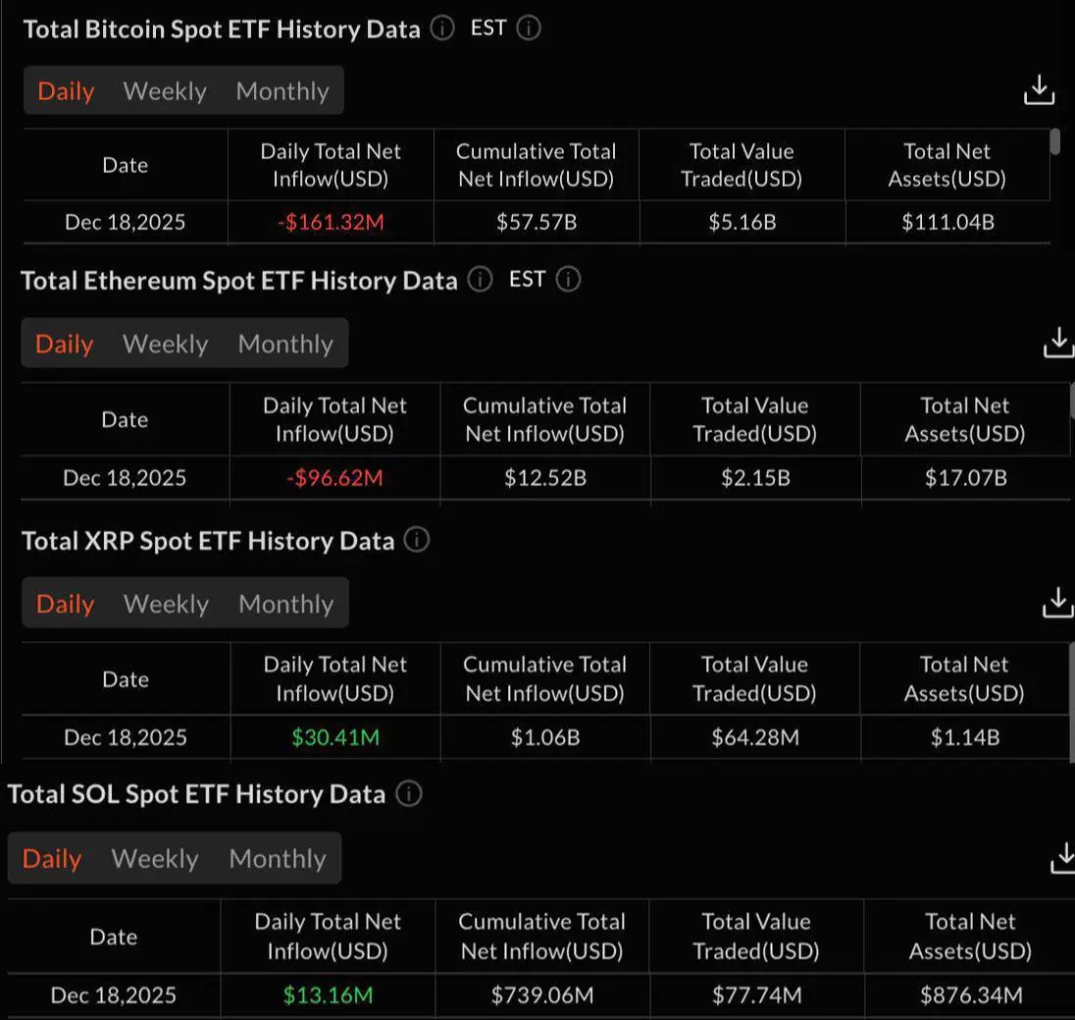Switch SOL ETF table to Weekly

(155, 859)
